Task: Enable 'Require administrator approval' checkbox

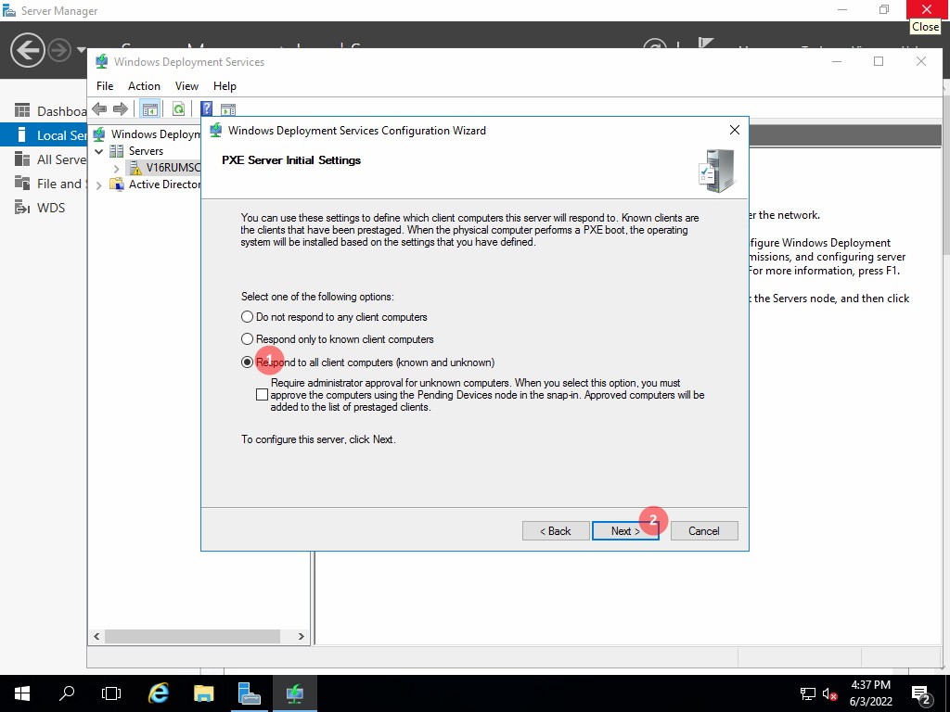Action: point(262,395)
